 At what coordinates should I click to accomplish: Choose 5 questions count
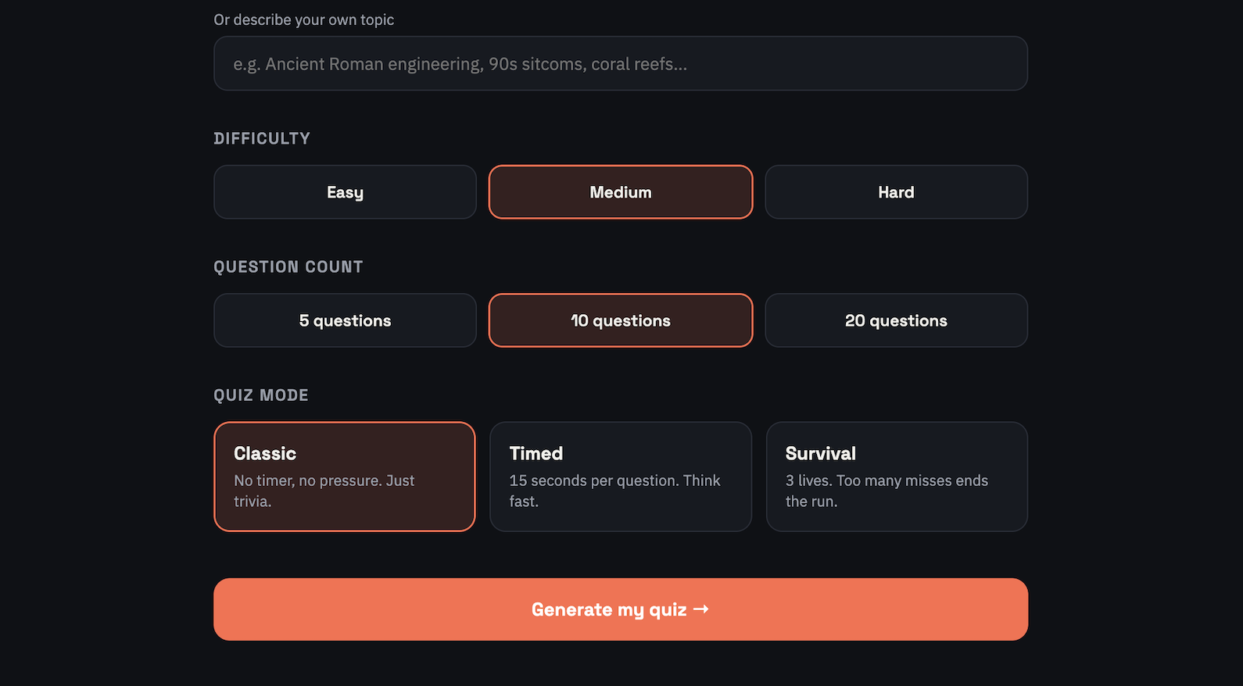coord(345,320)
